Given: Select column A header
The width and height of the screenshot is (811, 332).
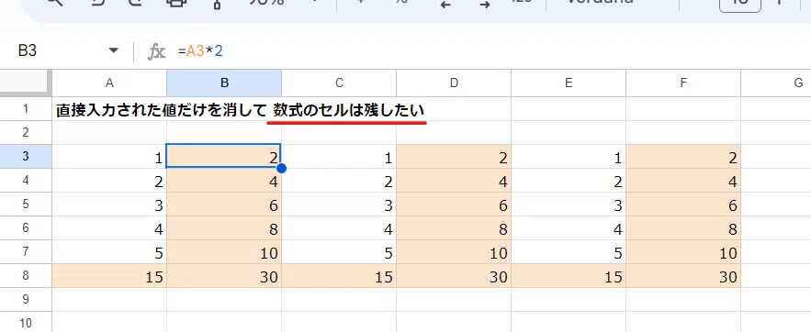Looking at the screenshot, I should click(x=109, y=83).
